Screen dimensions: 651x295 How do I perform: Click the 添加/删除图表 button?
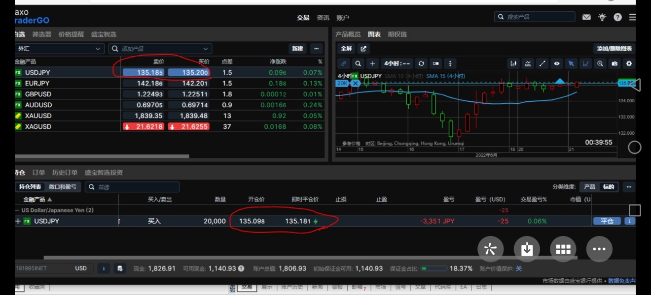pyautogui.click(x=614, y=49)
